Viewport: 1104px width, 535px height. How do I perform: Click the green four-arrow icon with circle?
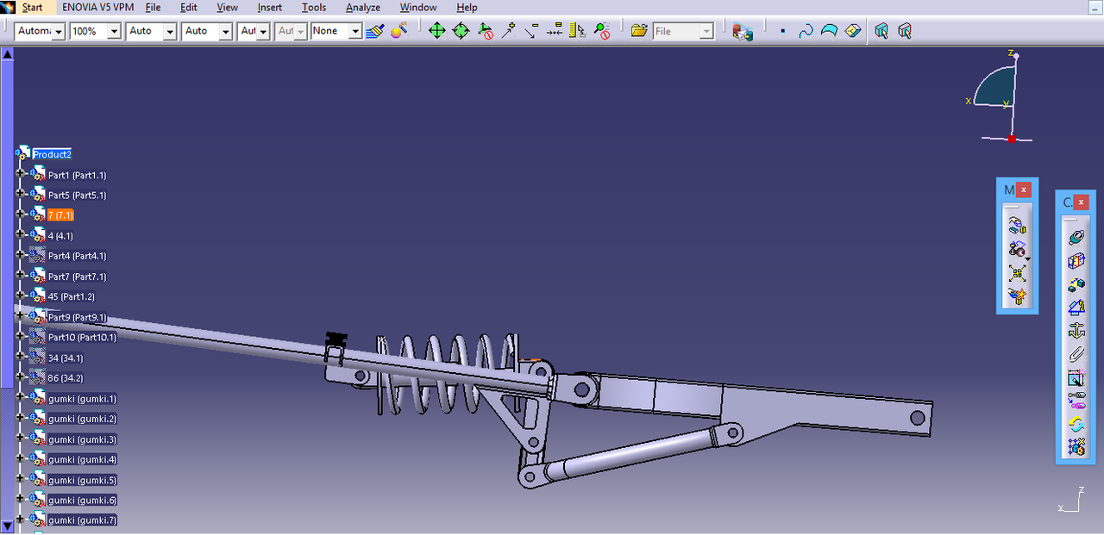[x=461, y=31]
